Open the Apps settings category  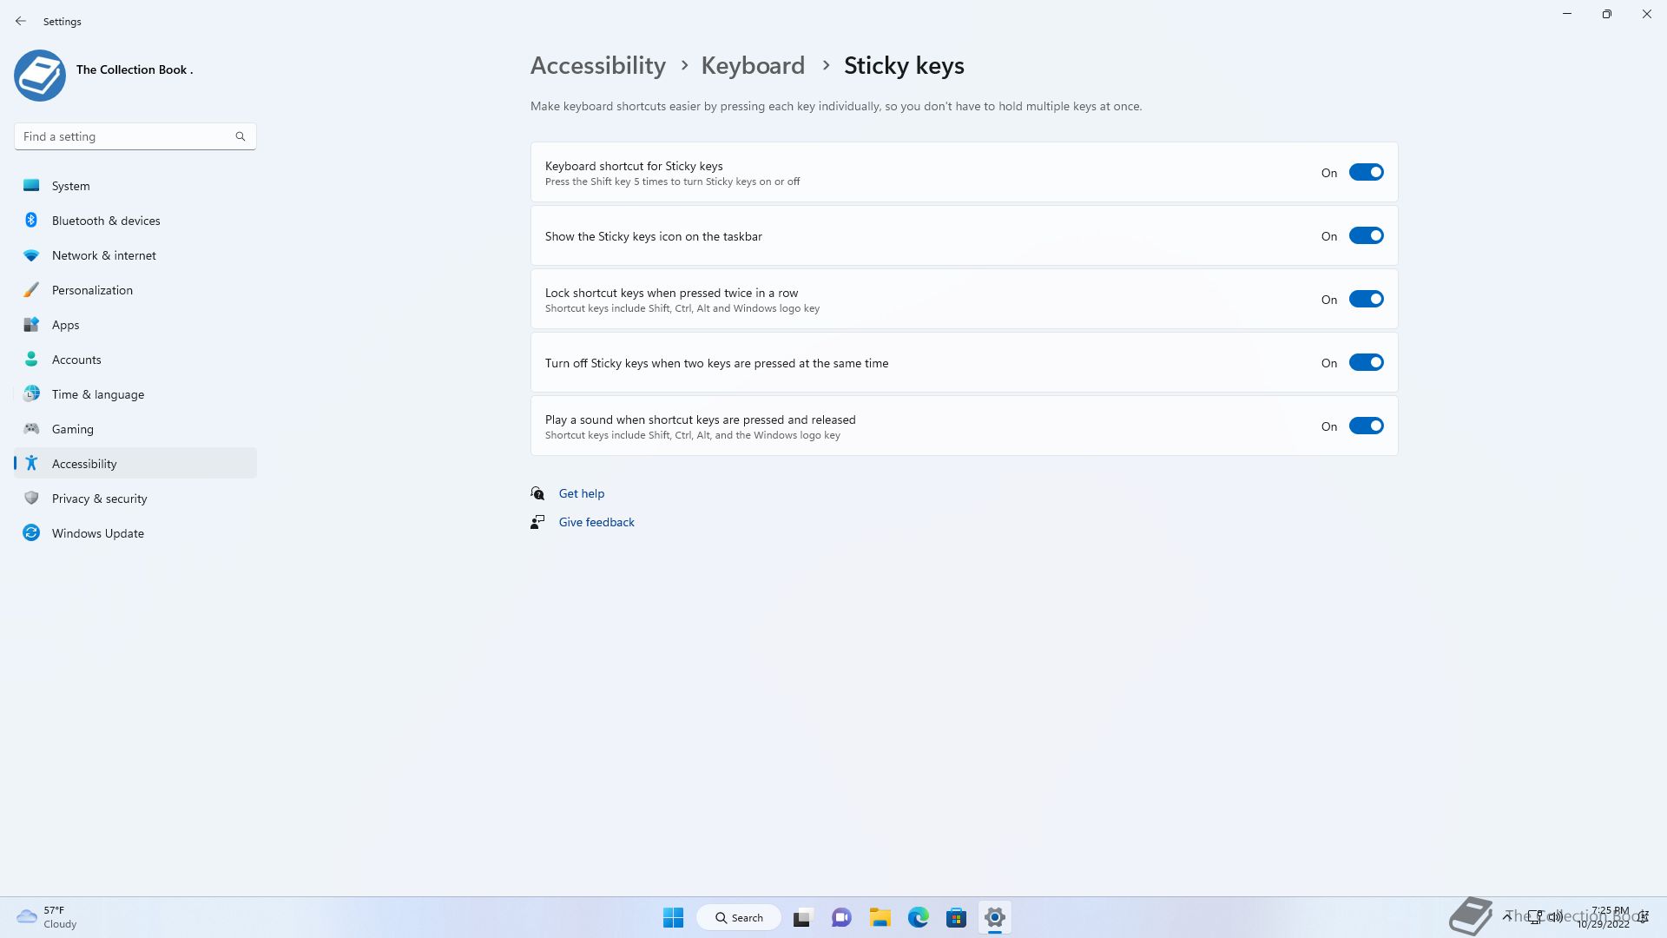pyautogui.click(x=135, y=325)
